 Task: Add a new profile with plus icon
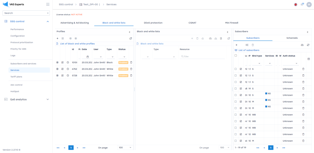tap(57, 38)
